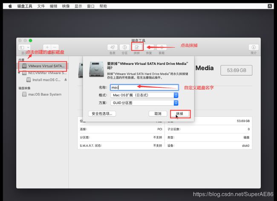This screenshot has height=201, width=277.
Task: Click the 抹掉 erase confirm button
Action: [x=180, y=114]
